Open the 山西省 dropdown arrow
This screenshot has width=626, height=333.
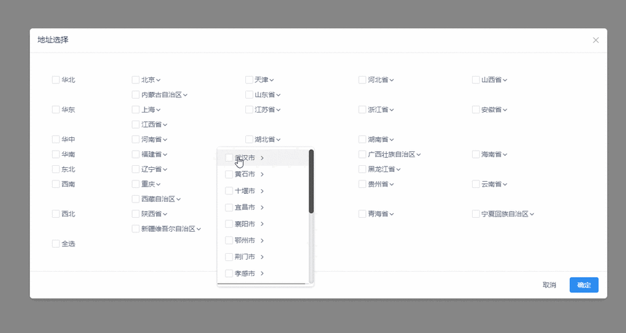point(505,80)
